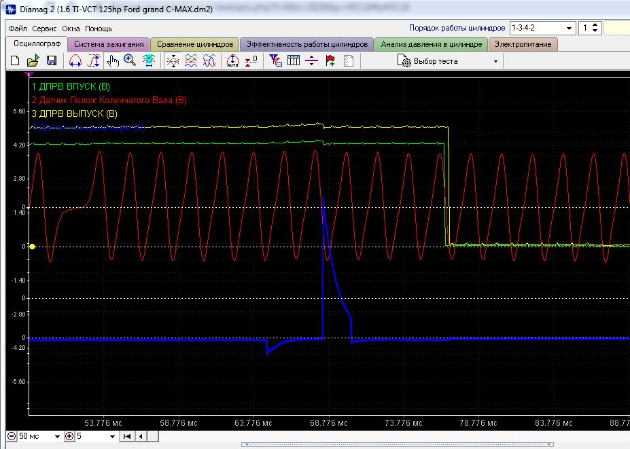Go to Анализ давления в цилиндре tab
The height and width of the screenshot is (449, 630).
click(431, 44)
